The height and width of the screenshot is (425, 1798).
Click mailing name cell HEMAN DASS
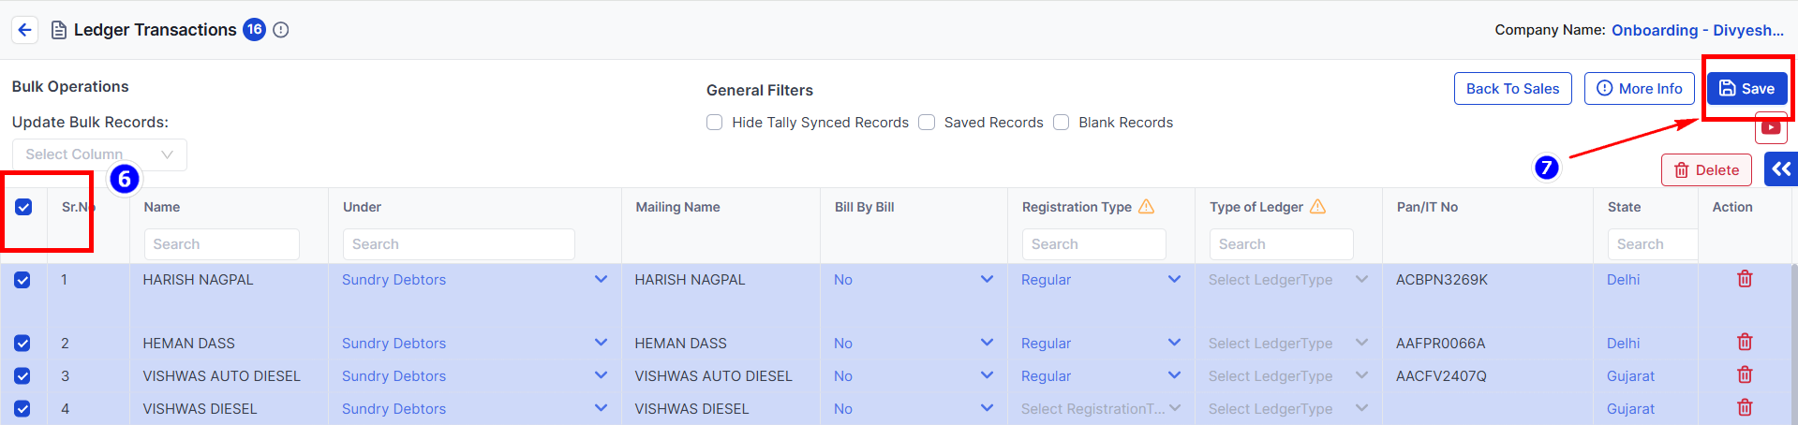point(680,344)
